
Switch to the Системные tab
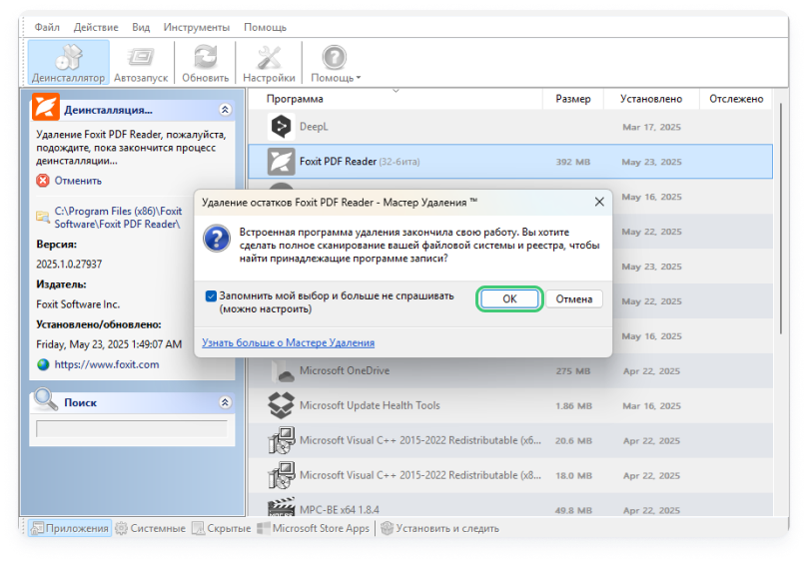[x=151, y=528]
